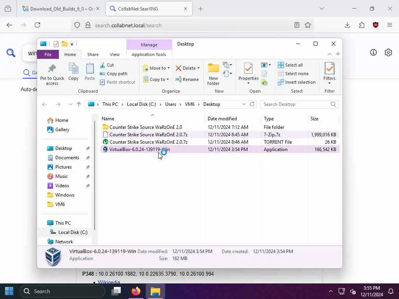
Task: Click the red Delete X icon
Action: 178,68
